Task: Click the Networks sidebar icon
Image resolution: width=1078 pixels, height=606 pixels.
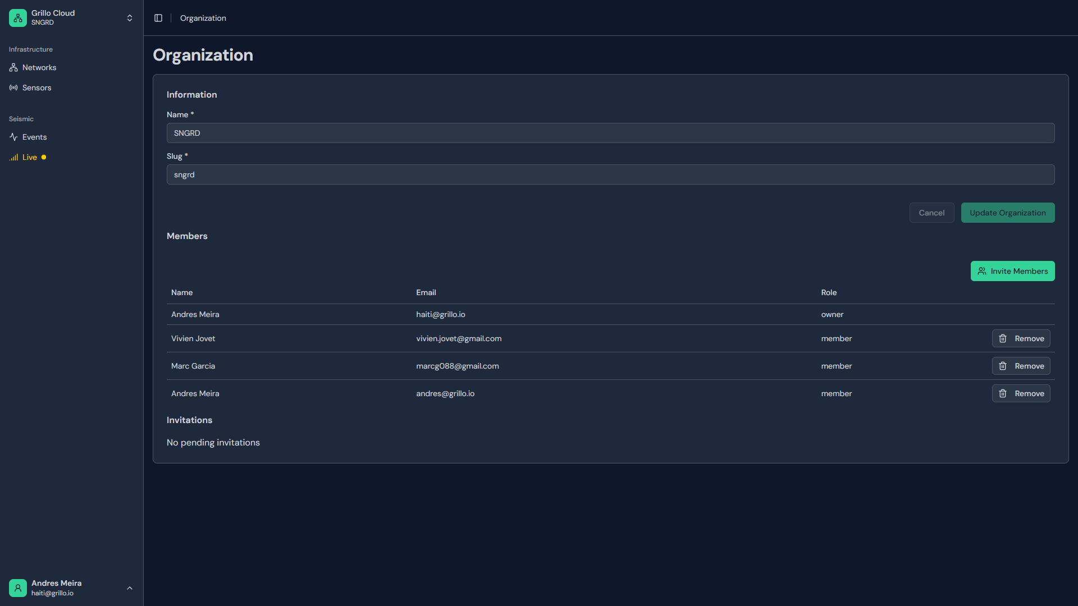Action: click(x=13, y=67)
